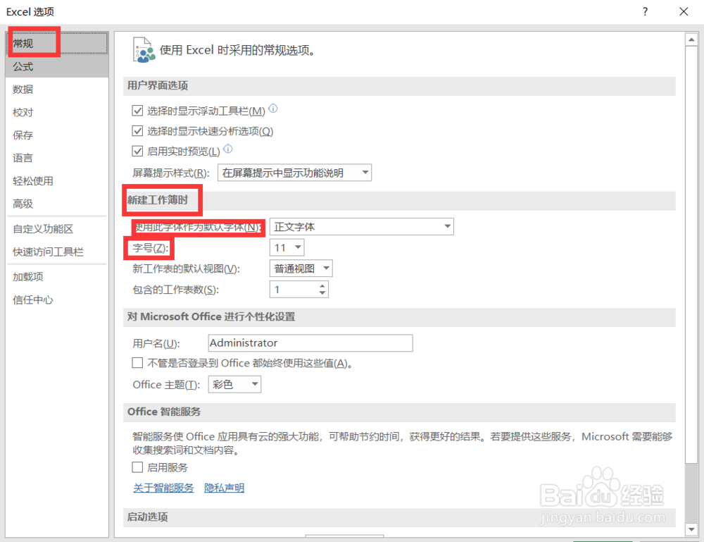Screen dimensions: 704x542
Task: Click the help question mark in the title bar
Action: pos(645,12)
